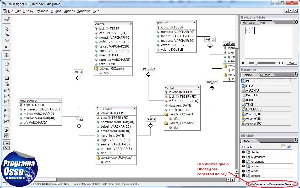300x188 pixels.
Task: Open the Plugins menu
Action: point(56,11)
